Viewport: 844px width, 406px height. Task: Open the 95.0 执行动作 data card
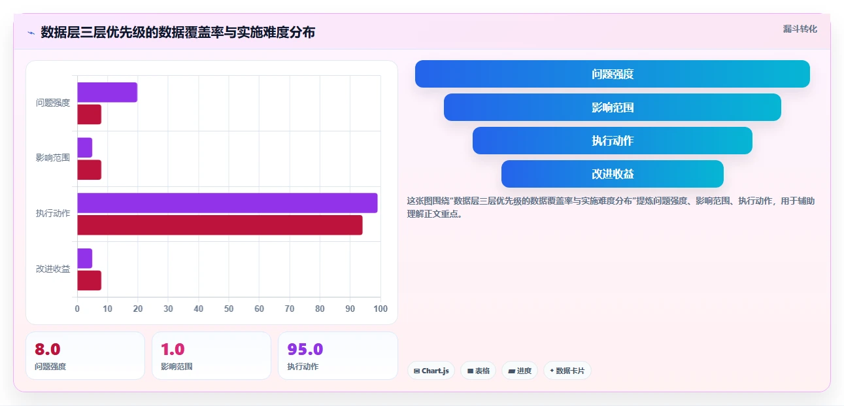pos(338,356)
